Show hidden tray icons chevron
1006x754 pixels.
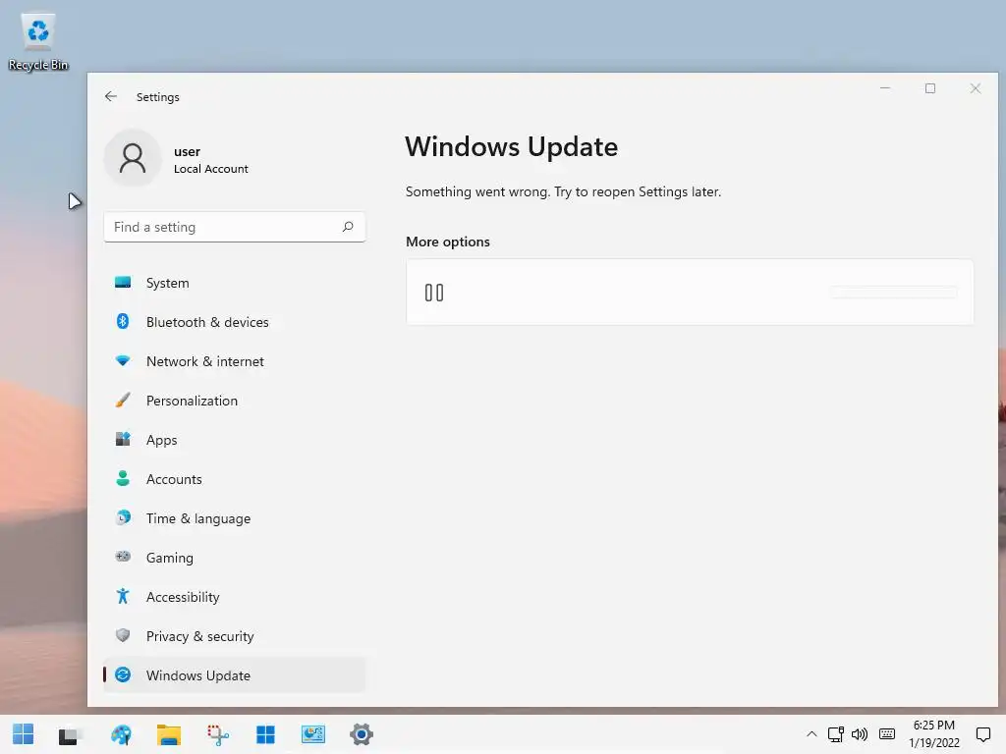click(811, 734)
